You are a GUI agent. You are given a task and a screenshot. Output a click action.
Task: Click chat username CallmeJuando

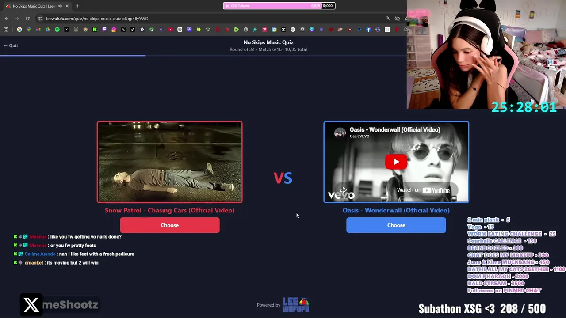coord(40,254)
